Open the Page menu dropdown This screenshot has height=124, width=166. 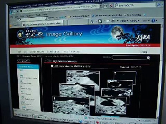tap(124, 21)
